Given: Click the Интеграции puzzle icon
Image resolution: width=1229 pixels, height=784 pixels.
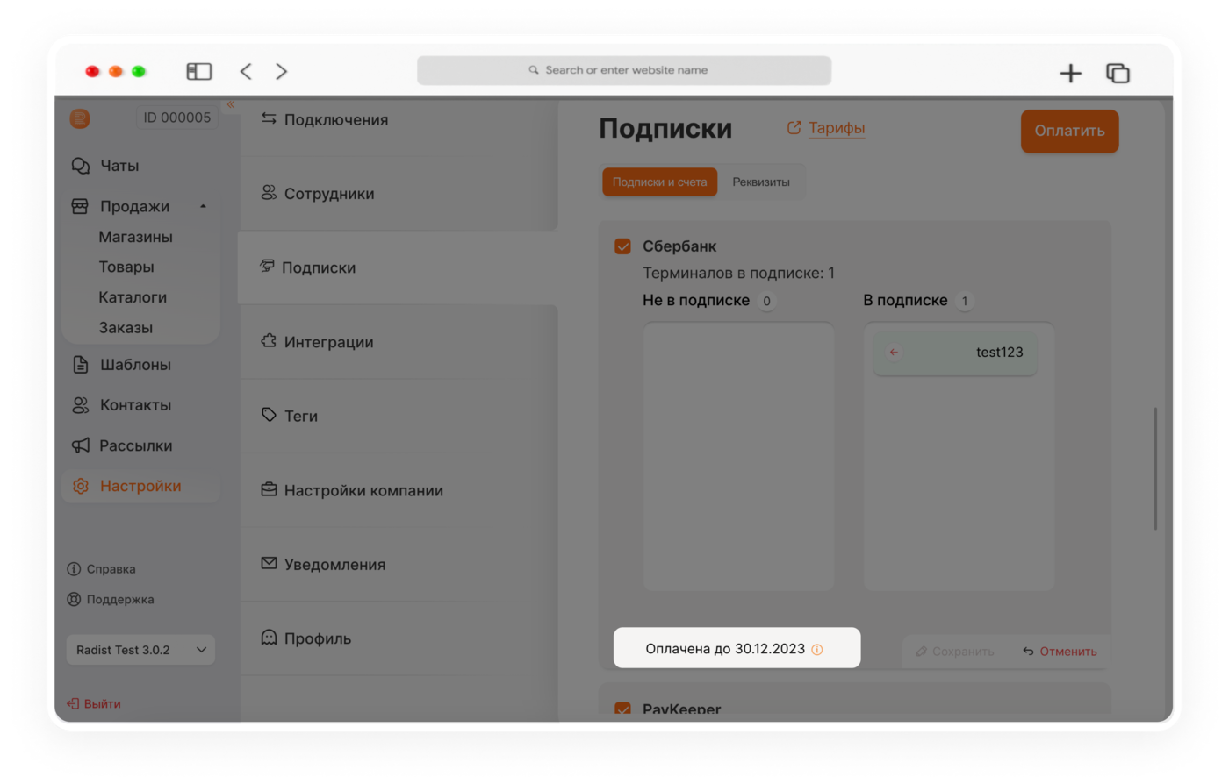Looking at the screenshot, I should [269, 341].
